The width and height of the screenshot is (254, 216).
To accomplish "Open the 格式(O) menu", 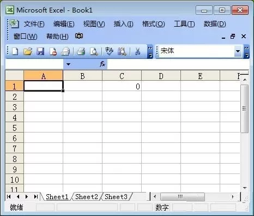I will 154,24.
